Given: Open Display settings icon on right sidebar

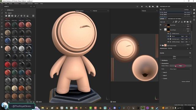Looking at the screenshot, I should coord(194,10).
